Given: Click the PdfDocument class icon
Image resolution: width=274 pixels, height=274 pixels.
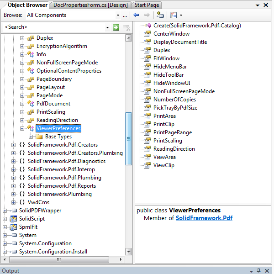Looking at the screenshot, I should click(31, 104).
